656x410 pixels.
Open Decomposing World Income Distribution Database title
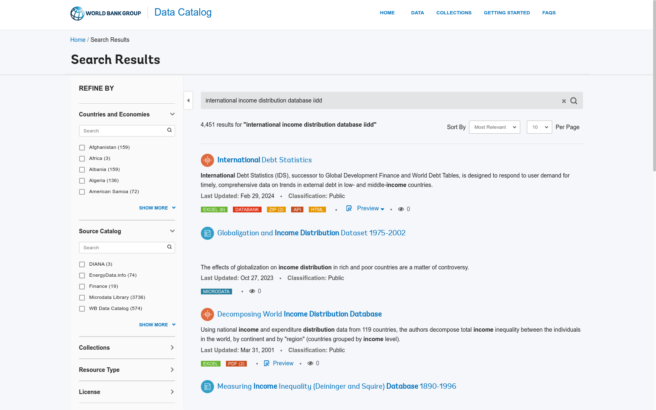coord(299,314)
